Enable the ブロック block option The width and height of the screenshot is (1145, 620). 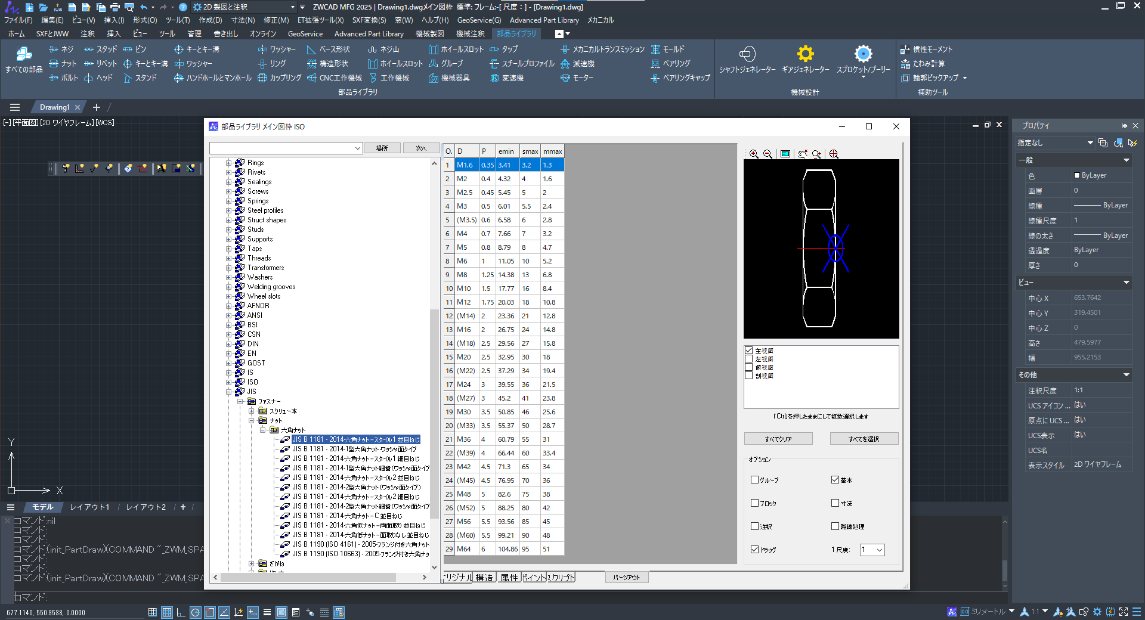754,503
